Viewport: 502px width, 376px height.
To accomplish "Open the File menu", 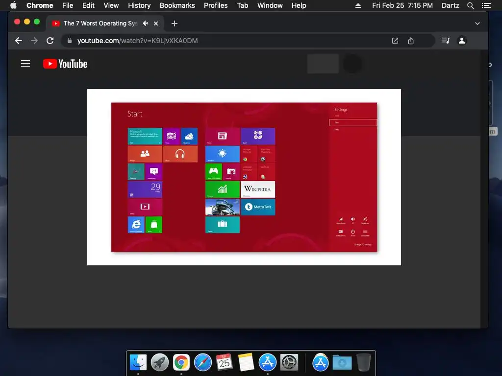I will (68, 5).
